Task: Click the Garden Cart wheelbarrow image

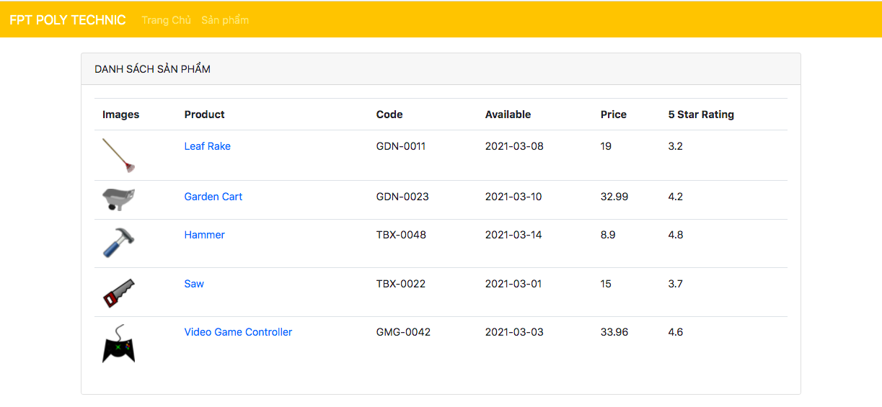Action: tap(118, 199)
